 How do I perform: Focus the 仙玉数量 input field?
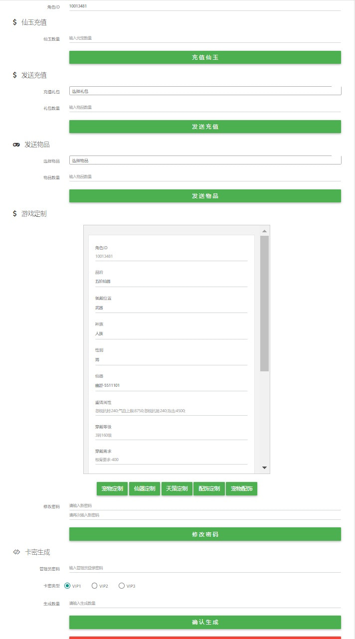[x=204, y=38]
